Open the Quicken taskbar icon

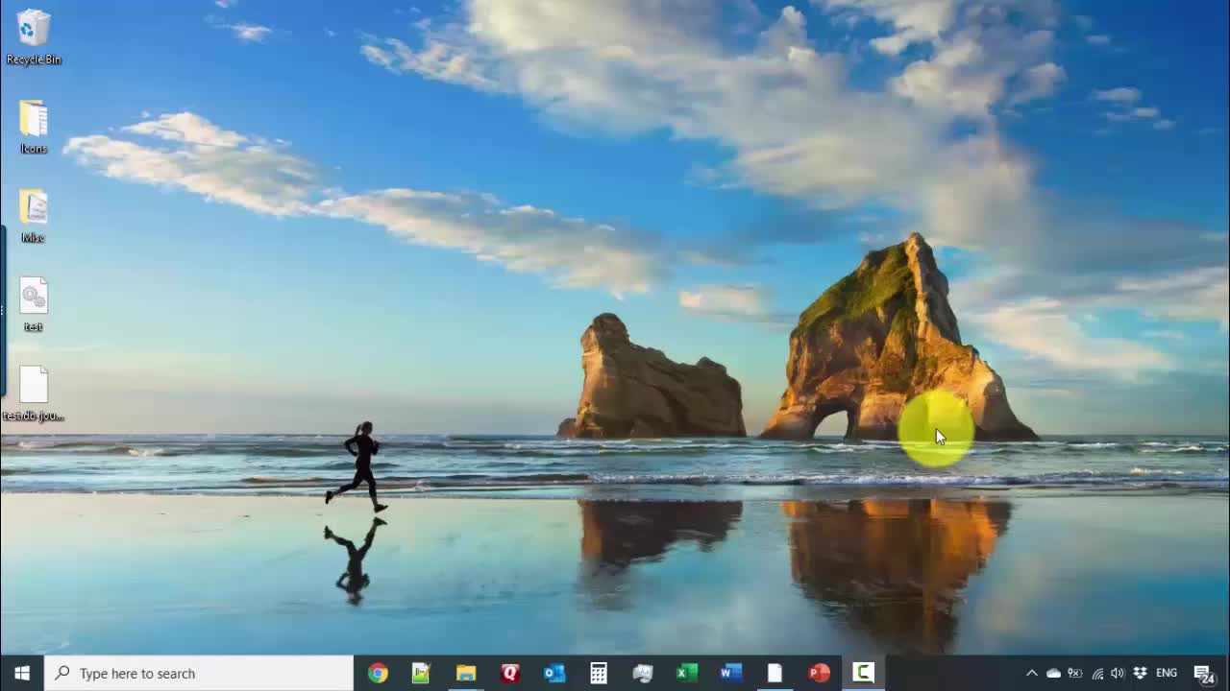pyautogui.click(x=510, y=673)
